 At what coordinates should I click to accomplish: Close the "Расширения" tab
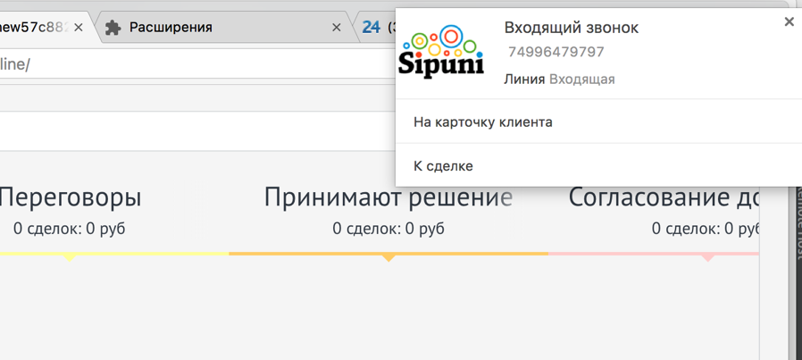pyautogui.click(x=336, y=28)
